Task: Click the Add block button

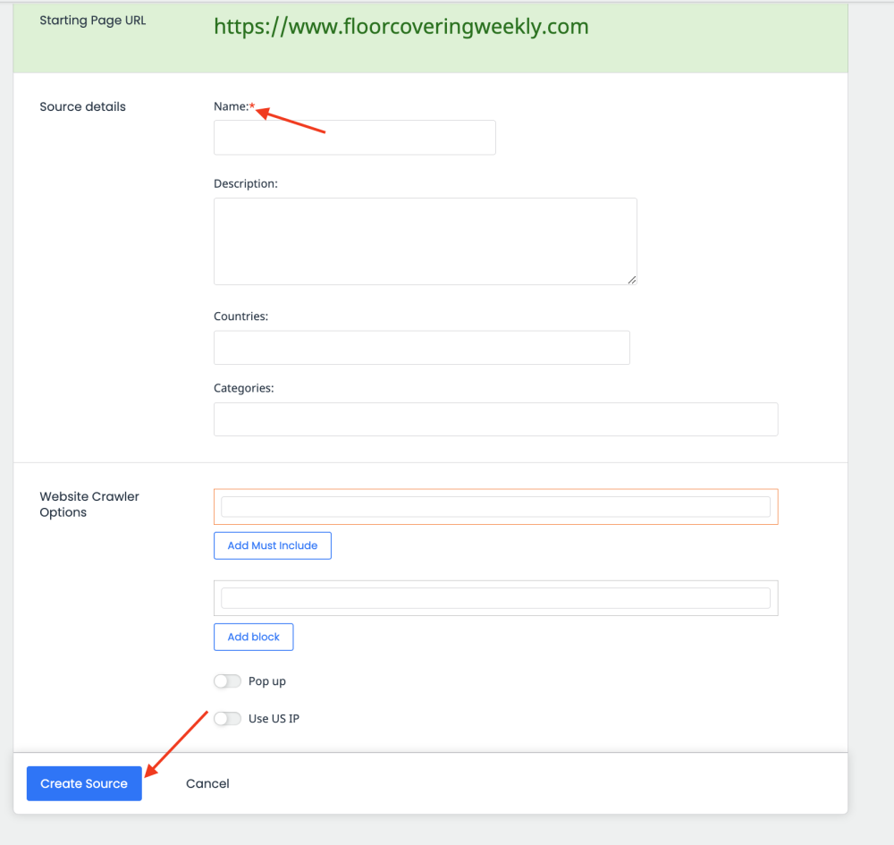Action: (253, 637)
